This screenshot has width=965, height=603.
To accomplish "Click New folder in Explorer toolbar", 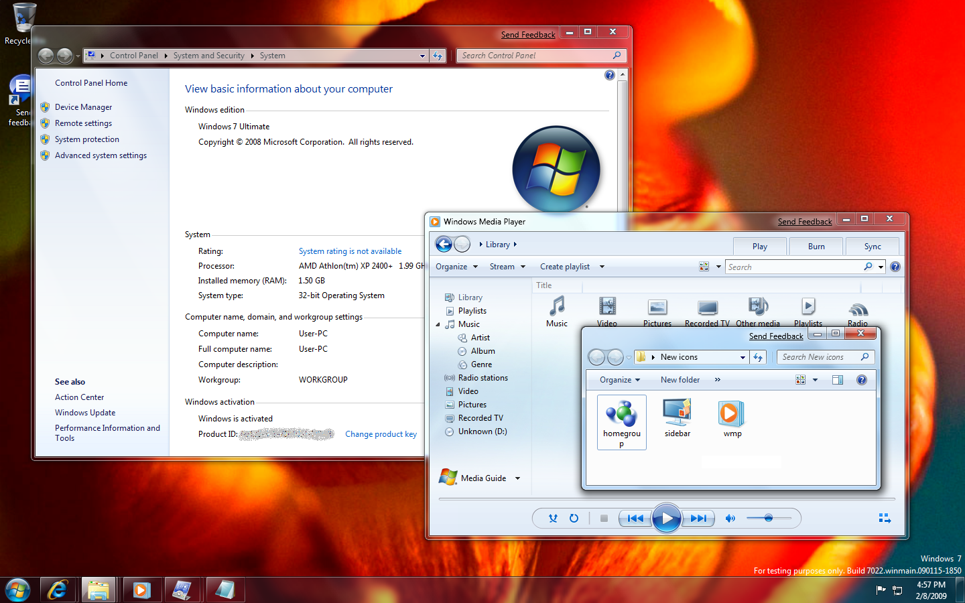I will coord(680,380).
